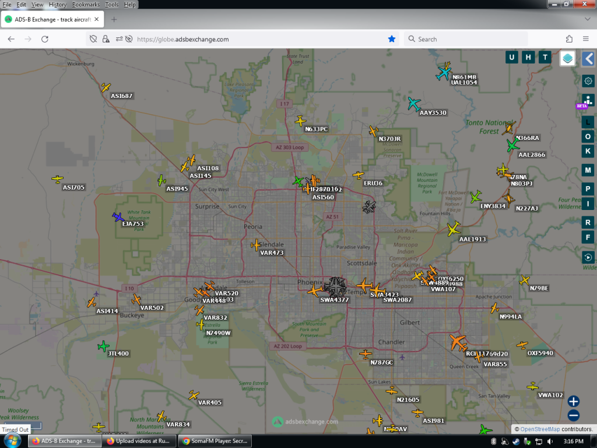List all tabs dropdown arrow

click(588, 19)
